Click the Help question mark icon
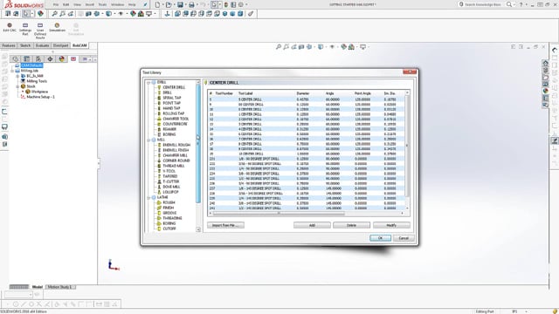 point(521,4)
